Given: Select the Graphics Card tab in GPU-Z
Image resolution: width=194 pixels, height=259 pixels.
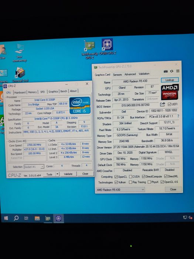Looking at the screenshot, I should [x=102, y=75].
